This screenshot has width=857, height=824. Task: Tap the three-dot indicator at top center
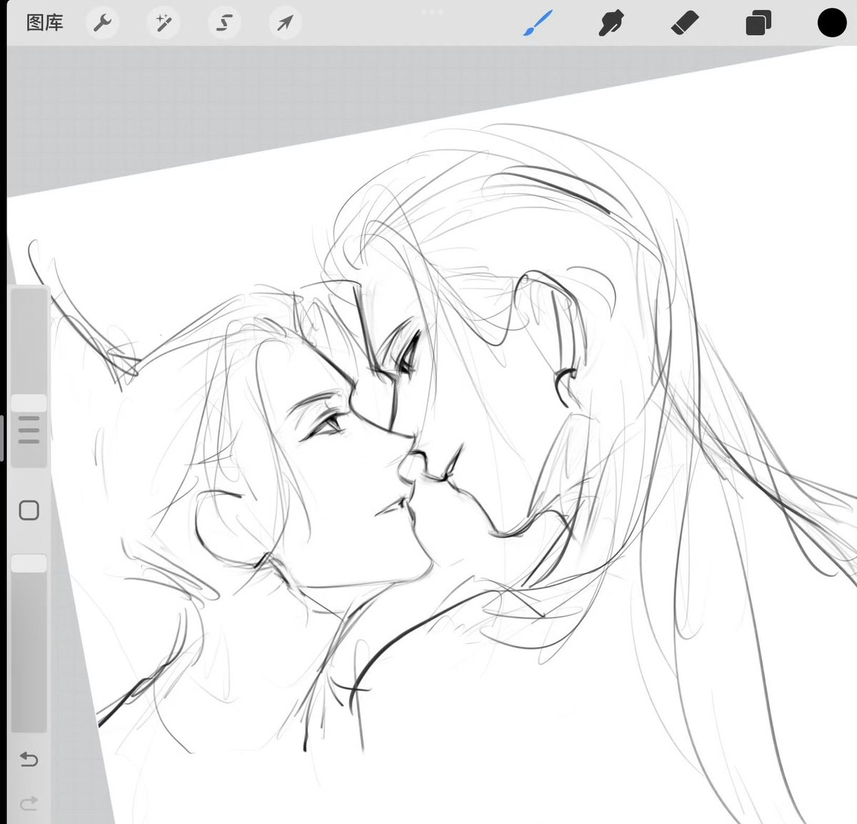pos(433,12)
